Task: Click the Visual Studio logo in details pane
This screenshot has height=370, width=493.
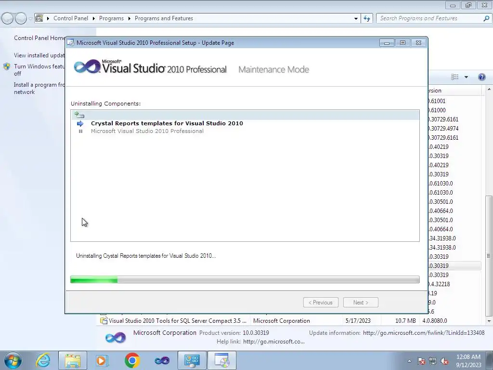Action: tap(116, 338)
